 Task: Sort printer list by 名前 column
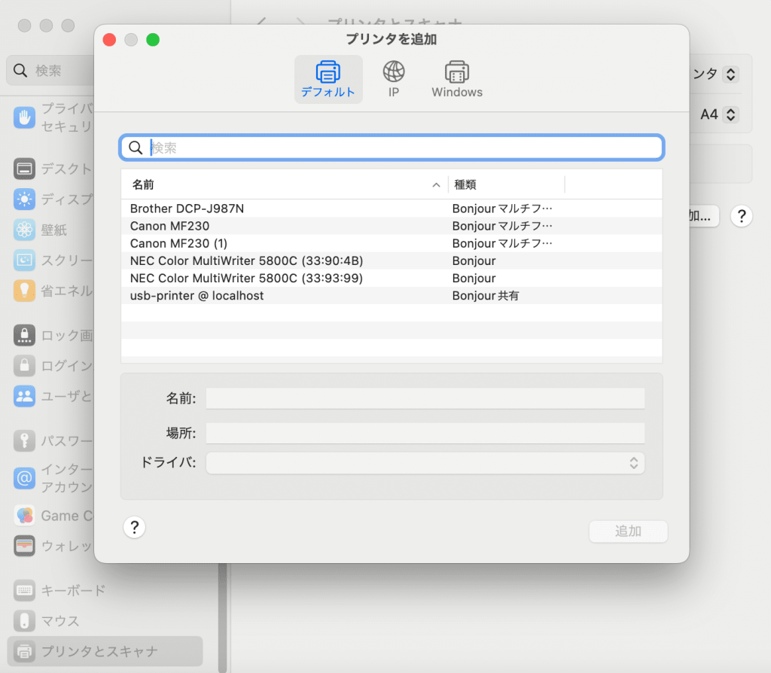point(285,185)
